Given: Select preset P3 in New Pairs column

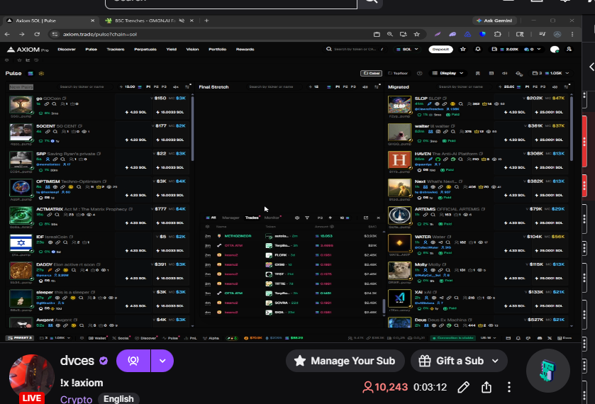Looking at the screenshot, I should tap(164, 87).
